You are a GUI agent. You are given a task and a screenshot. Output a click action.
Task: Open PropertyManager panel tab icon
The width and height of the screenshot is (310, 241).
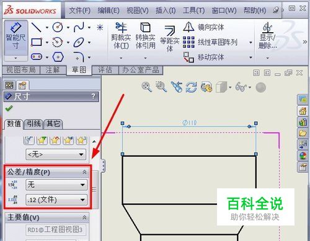[22, 85]
